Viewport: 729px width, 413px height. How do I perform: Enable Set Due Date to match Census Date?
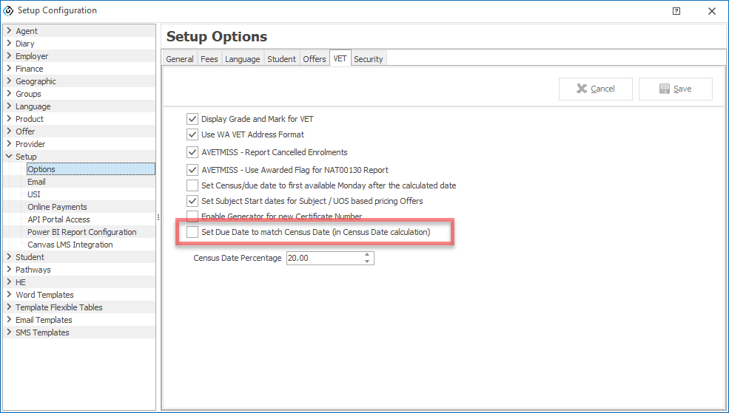click(x=192, y=232)
